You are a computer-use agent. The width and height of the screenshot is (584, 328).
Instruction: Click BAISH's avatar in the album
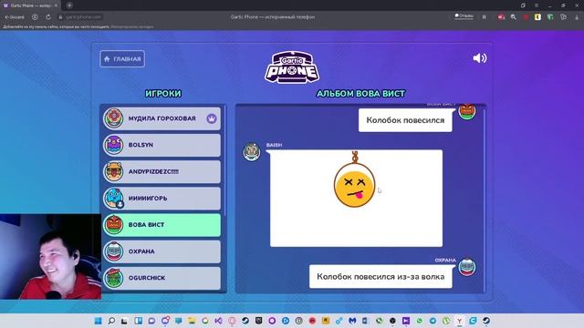pos(252,151)
